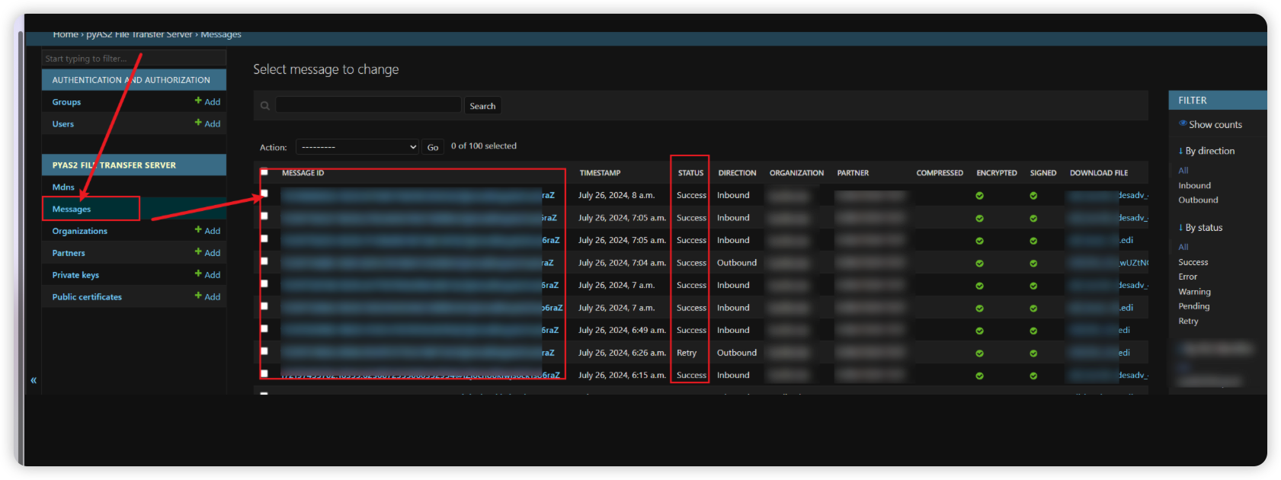Click the Add icon for Public certificates
This screenshot has width=1281, height=480.
pyautogui.click(x=198, y=296)
